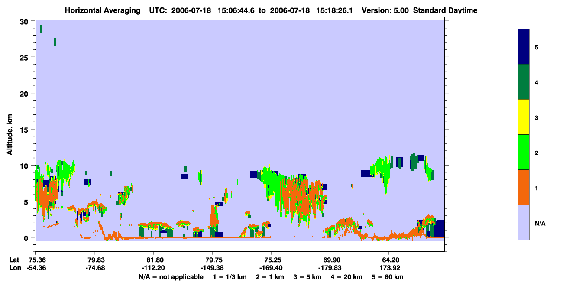
Task: Click the 20 tick label on altitude axis
Action: tap(24, 94)
